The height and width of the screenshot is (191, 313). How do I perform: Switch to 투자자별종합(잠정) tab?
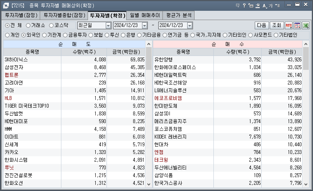click(x=64, y=15)
